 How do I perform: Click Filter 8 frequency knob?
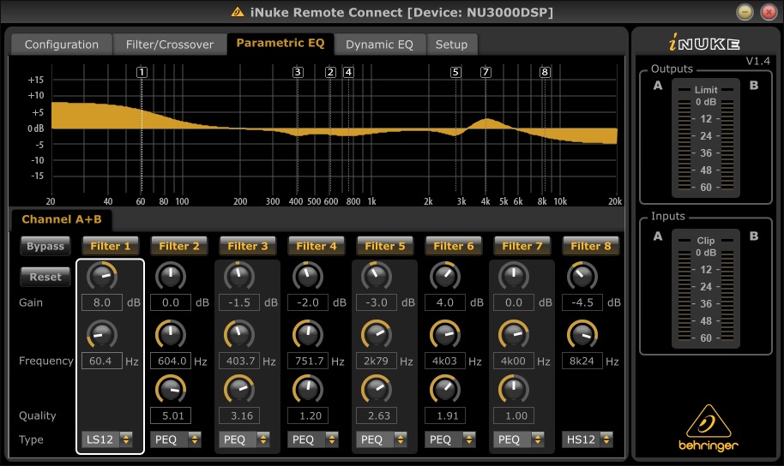582,334
